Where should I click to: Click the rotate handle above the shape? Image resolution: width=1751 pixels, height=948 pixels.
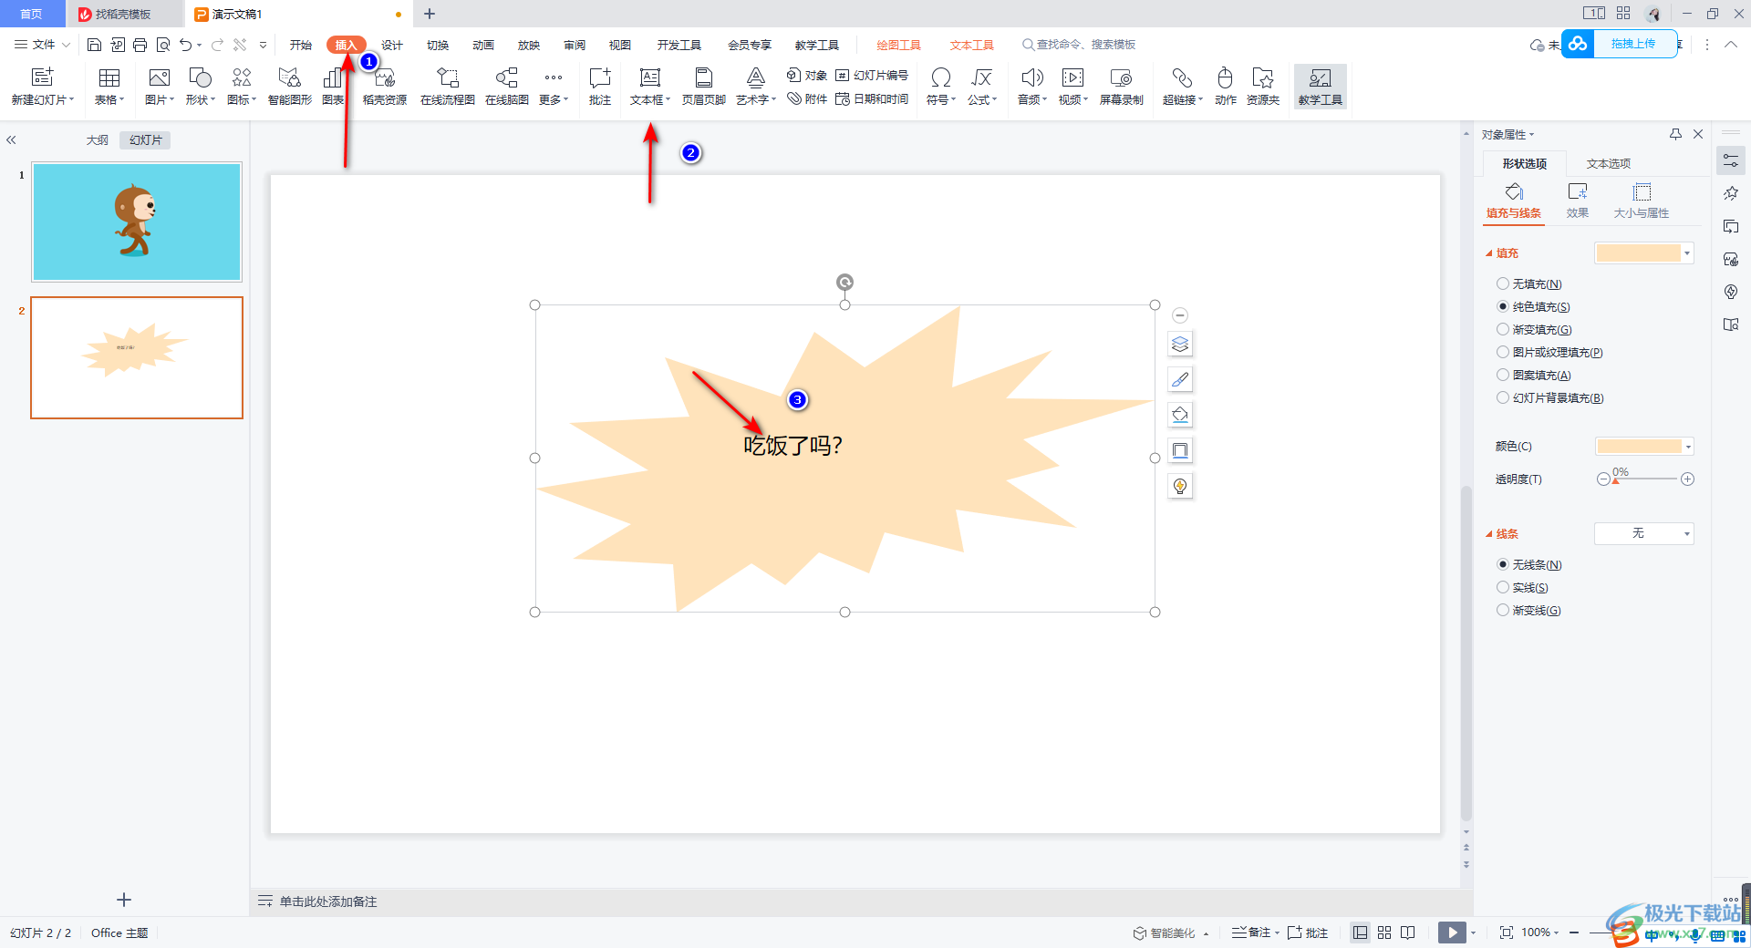point(844,282)
